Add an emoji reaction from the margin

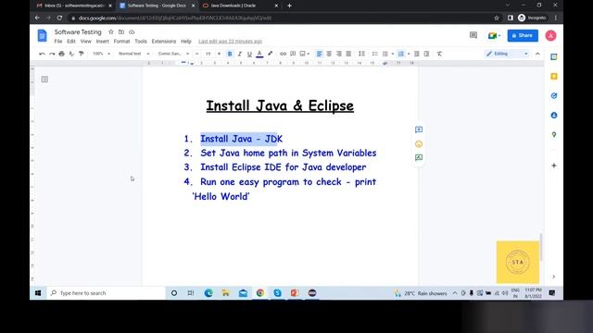coord(419,144)
